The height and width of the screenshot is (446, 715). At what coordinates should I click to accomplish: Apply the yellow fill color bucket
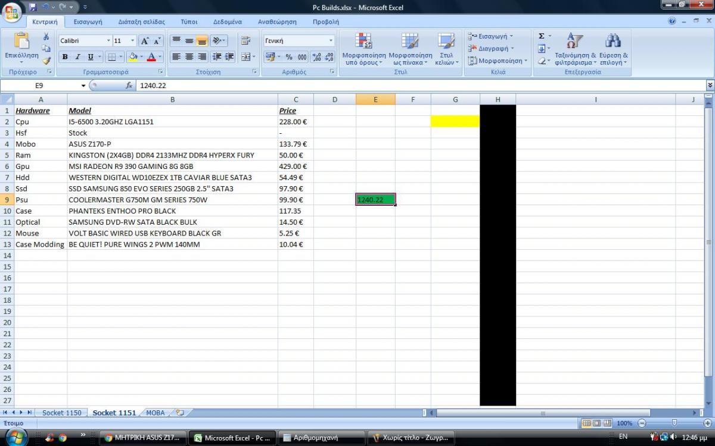132,57
